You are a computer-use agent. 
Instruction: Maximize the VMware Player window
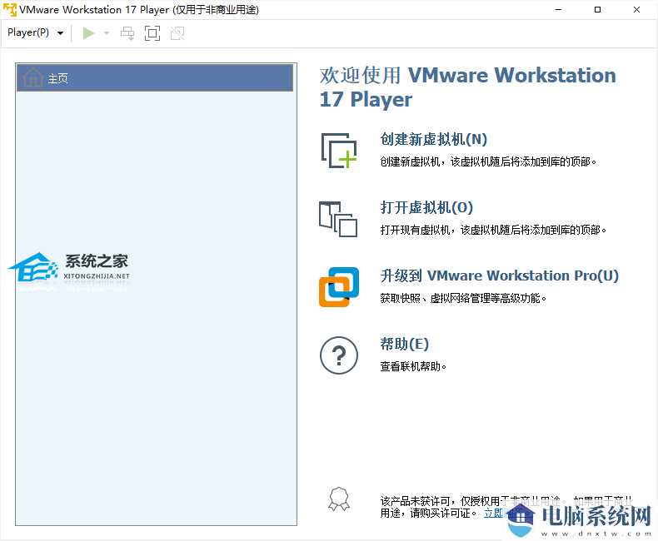[x=597, y=10]
